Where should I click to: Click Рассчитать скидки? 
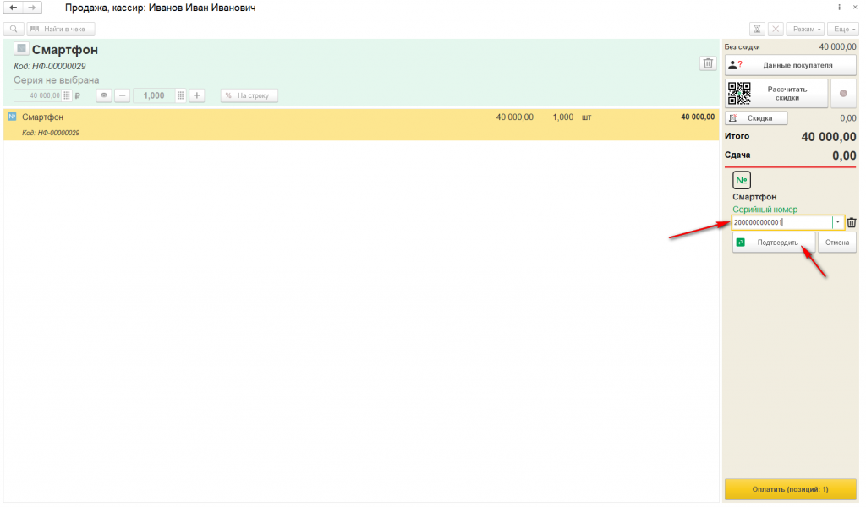pos(776,93)
